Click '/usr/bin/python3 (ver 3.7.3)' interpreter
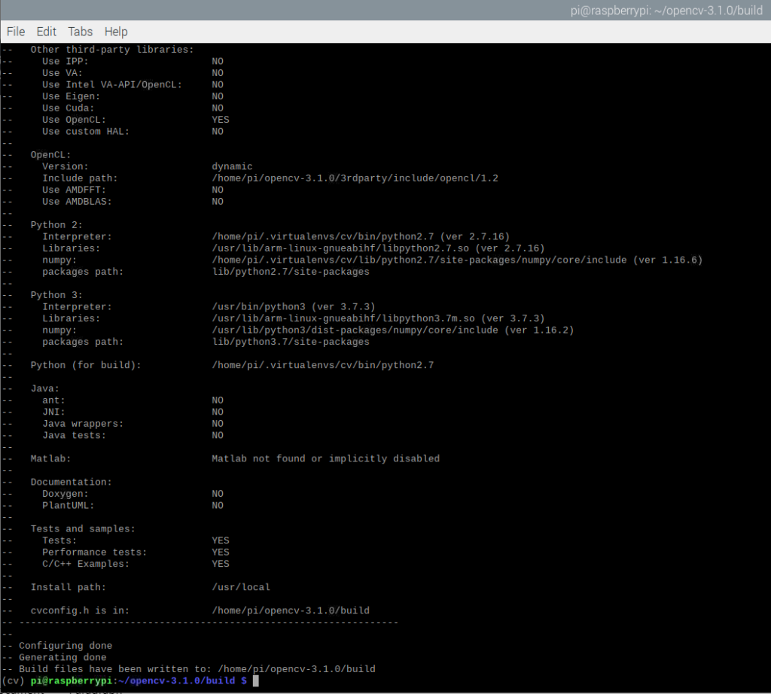The height and width of the screenshot is (694, 771). point(294,307)
